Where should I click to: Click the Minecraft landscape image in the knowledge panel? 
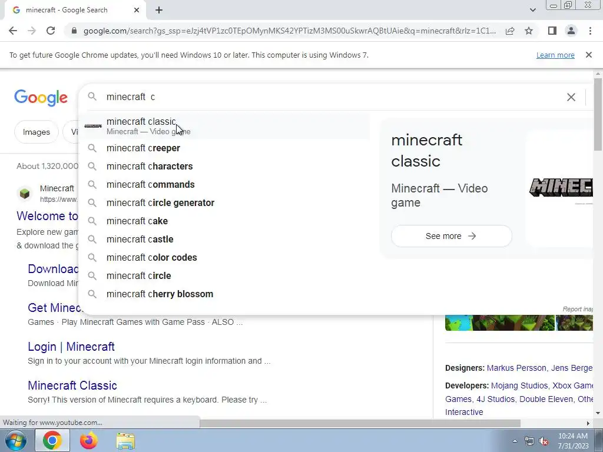[499, 323]
